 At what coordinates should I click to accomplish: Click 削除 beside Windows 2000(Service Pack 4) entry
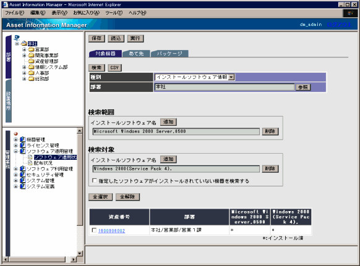270,168
